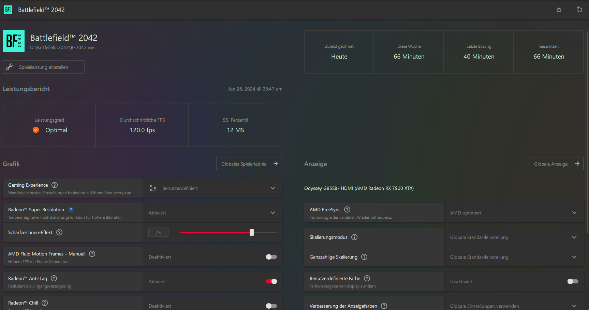Click the Durchschnittliche FPS 120.0 fps tile

(x=142, y=125)
